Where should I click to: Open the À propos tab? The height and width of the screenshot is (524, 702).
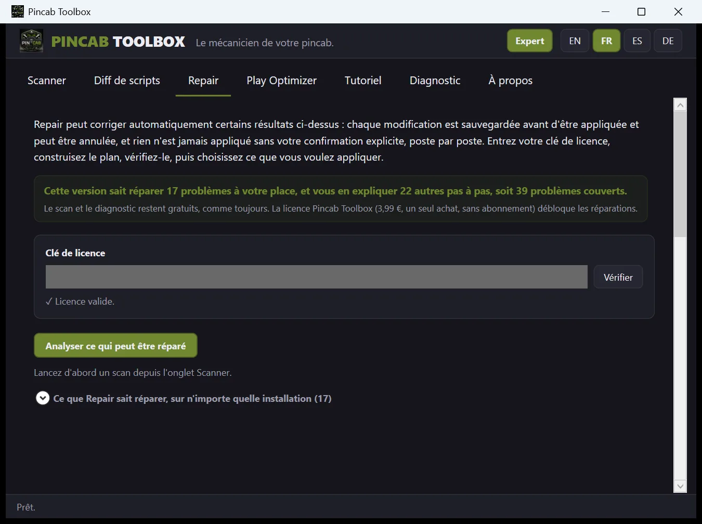click(510, 81)
